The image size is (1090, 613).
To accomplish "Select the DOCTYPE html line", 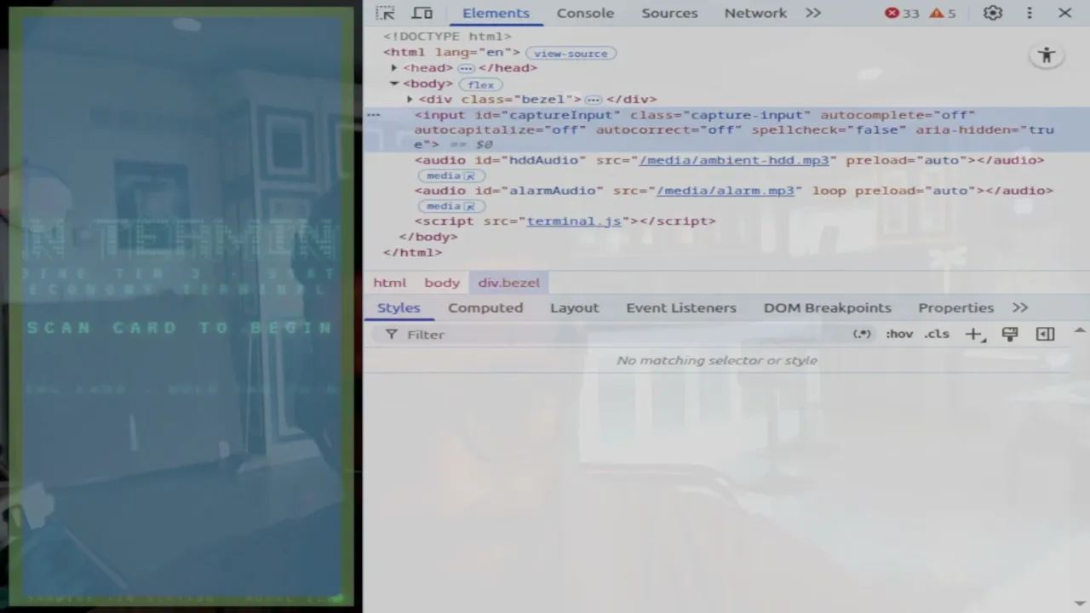I will 447,37.
